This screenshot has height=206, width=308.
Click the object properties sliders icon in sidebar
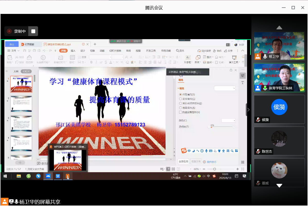(x=242, y=76)
